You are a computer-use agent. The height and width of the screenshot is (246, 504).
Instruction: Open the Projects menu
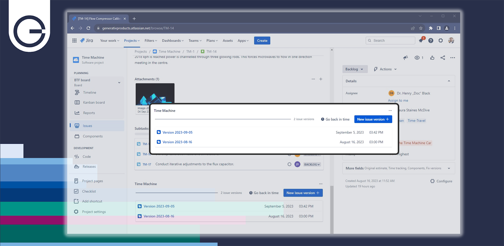tap(132, 41)
